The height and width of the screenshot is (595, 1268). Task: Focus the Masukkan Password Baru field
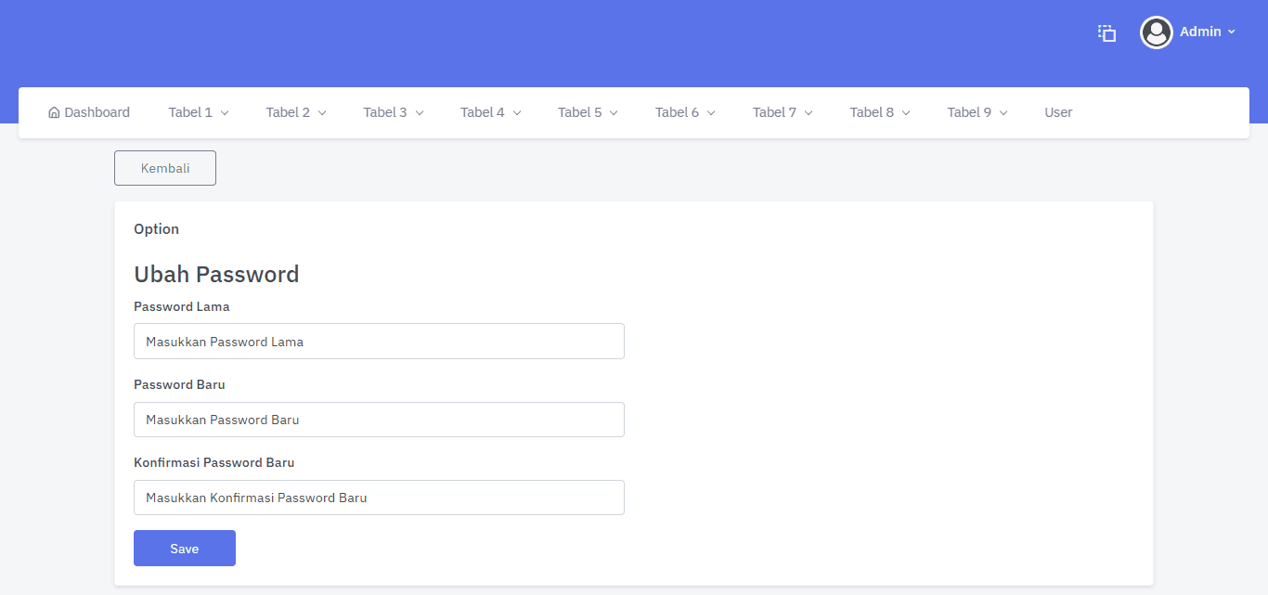(379, 420)
